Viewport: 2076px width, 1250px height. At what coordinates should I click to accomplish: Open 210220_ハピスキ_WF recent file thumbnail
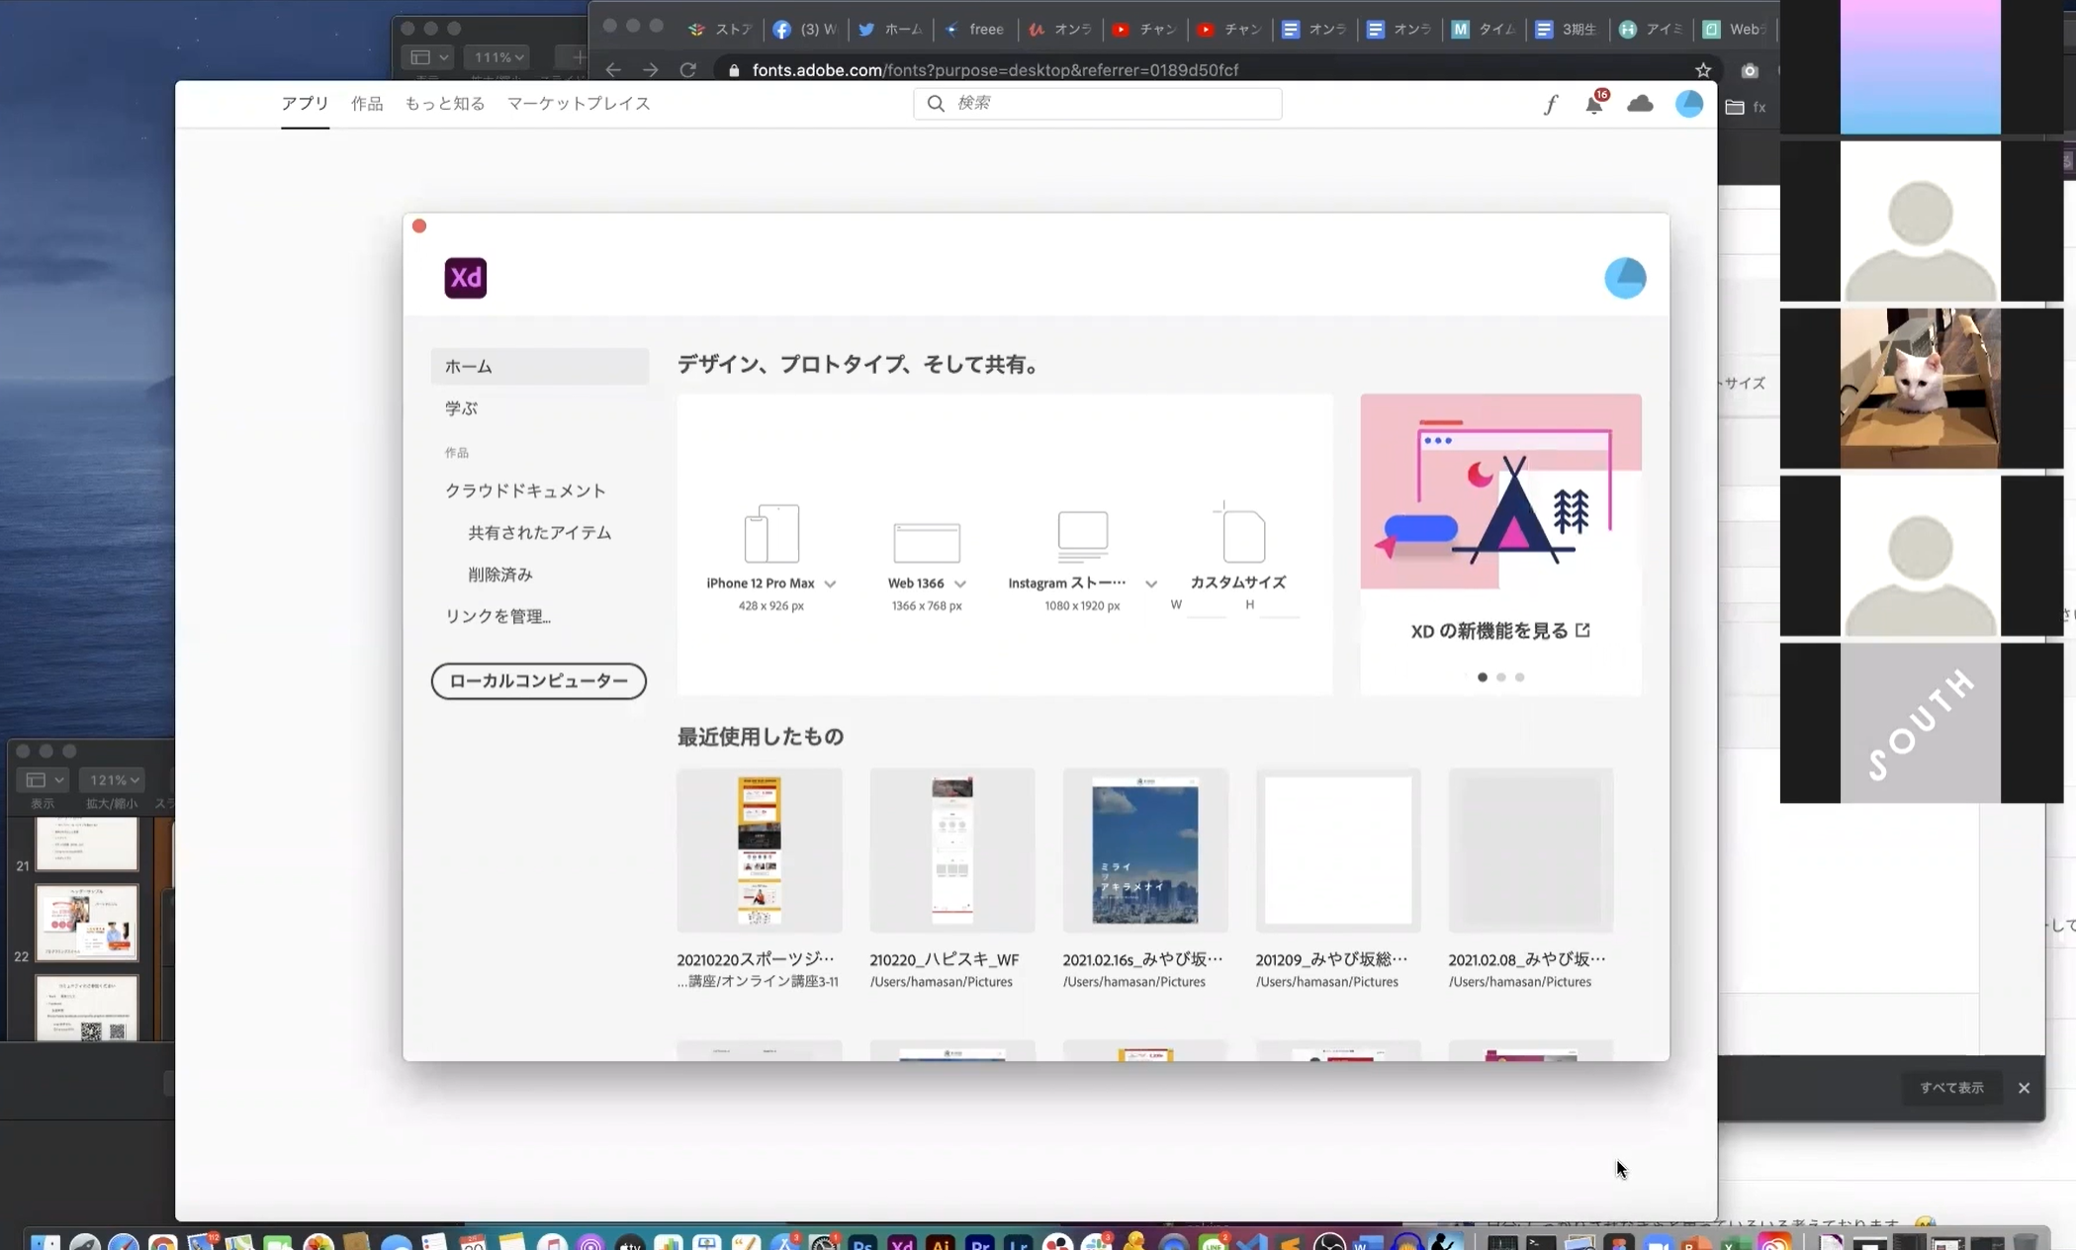point(951,850)
